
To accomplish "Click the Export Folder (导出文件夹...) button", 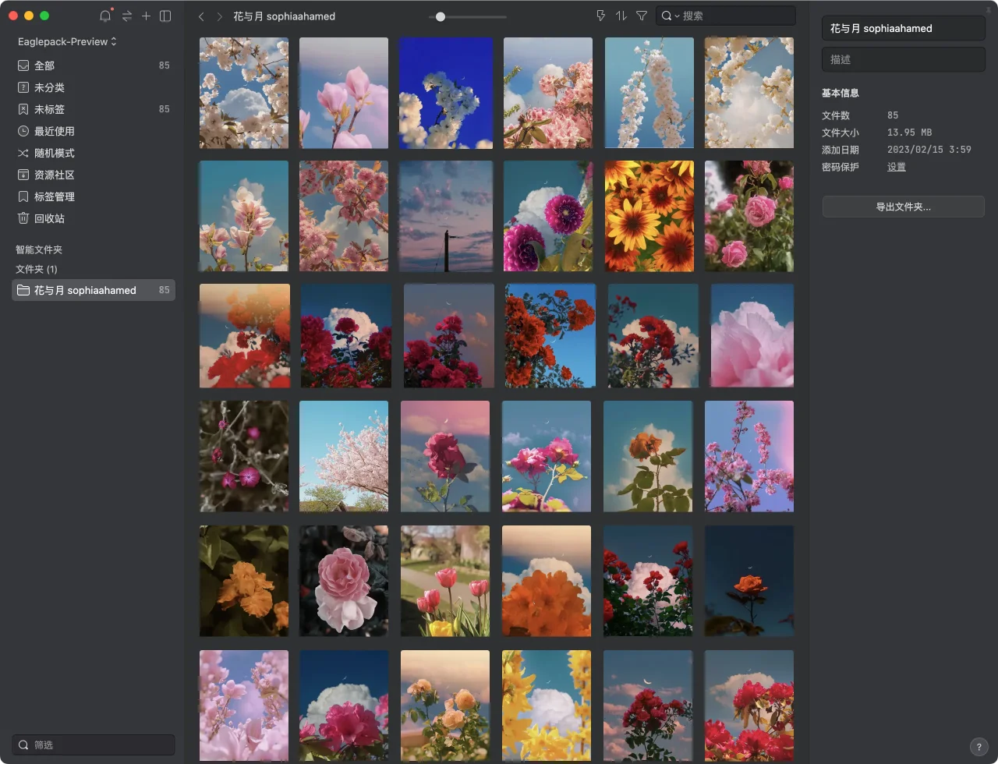I will coord(903,207).
